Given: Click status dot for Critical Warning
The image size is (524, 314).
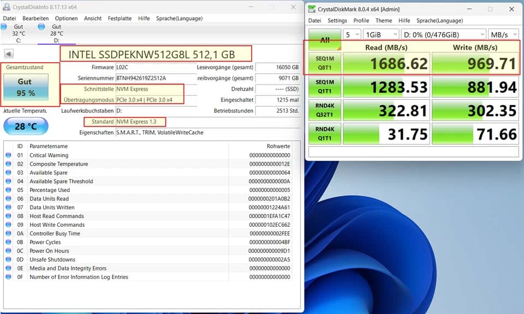Looking at the screenshot, I should pyautogui.click(x=8, y=155).
